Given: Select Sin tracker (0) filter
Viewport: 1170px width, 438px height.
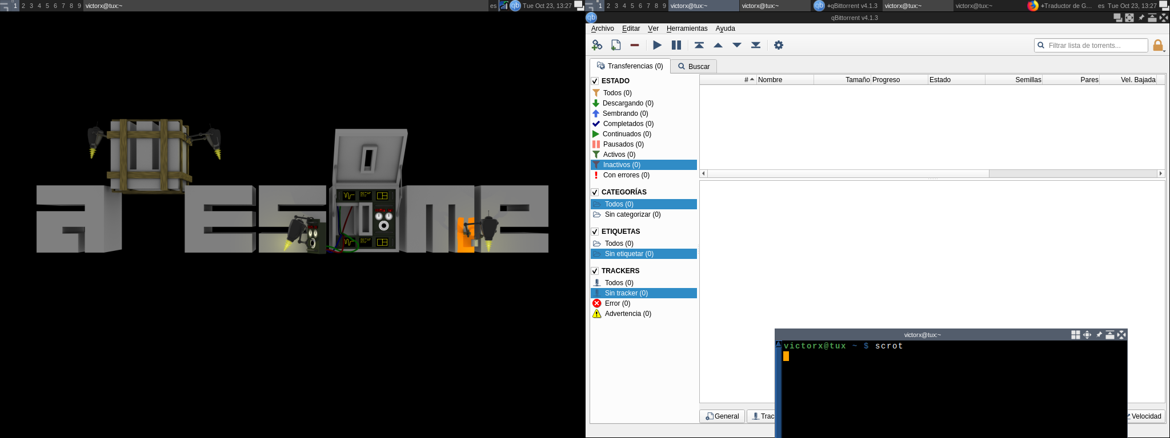Looking at the screenshot, I should pos(644,293).
